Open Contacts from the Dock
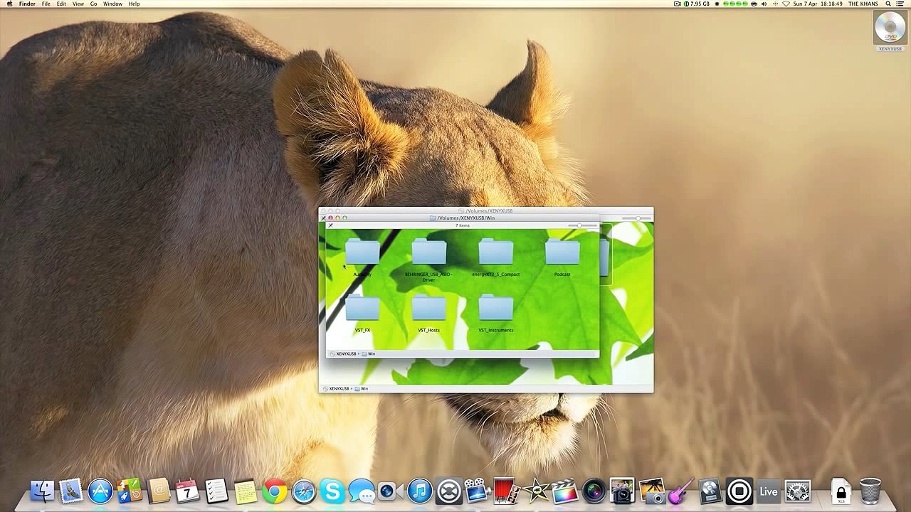 pos(158,491)
